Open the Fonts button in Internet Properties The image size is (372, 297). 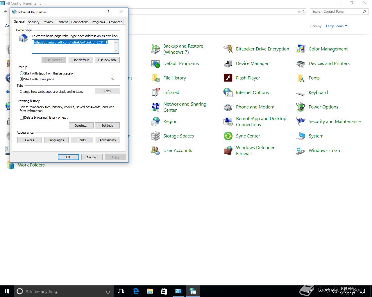pyautogui.click(x=82, y=140)
